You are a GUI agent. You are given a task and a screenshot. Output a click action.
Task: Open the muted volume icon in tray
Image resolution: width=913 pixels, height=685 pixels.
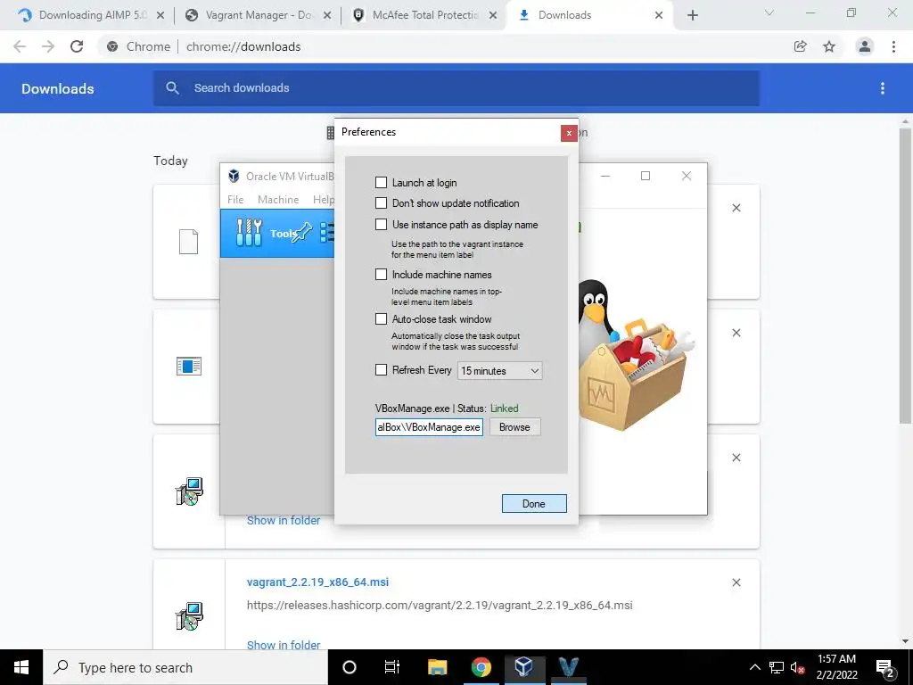pyautogui.click(x=797, y=667)
